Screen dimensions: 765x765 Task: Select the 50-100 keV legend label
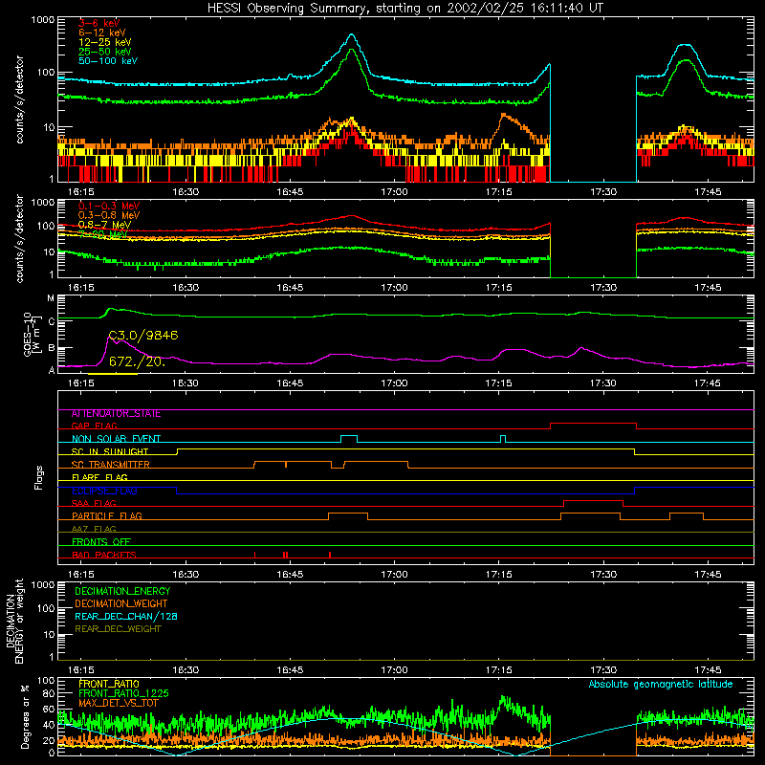click(108, 61)
